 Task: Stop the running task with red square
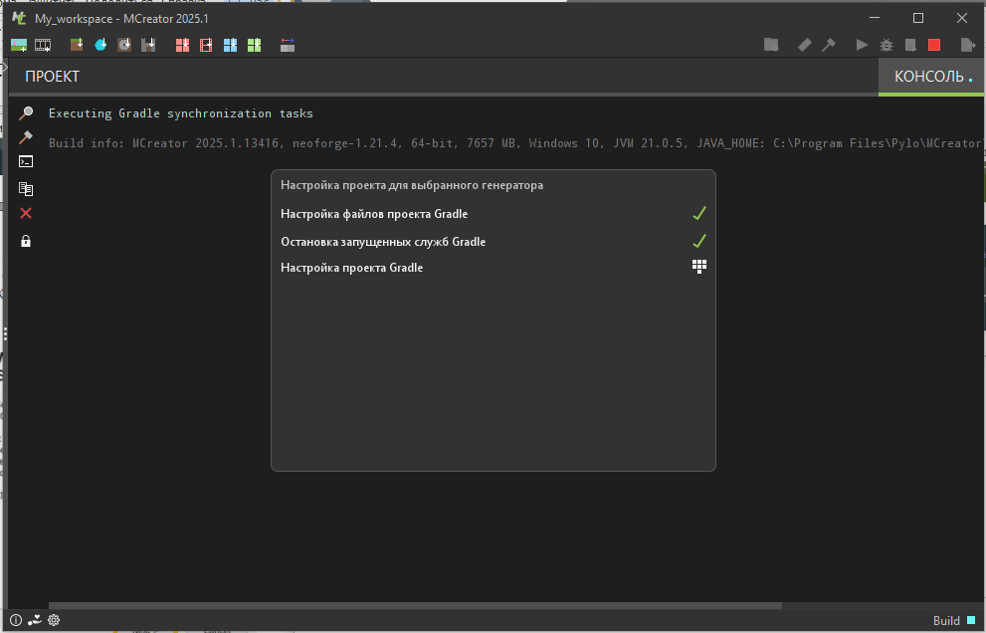[934, 45]
